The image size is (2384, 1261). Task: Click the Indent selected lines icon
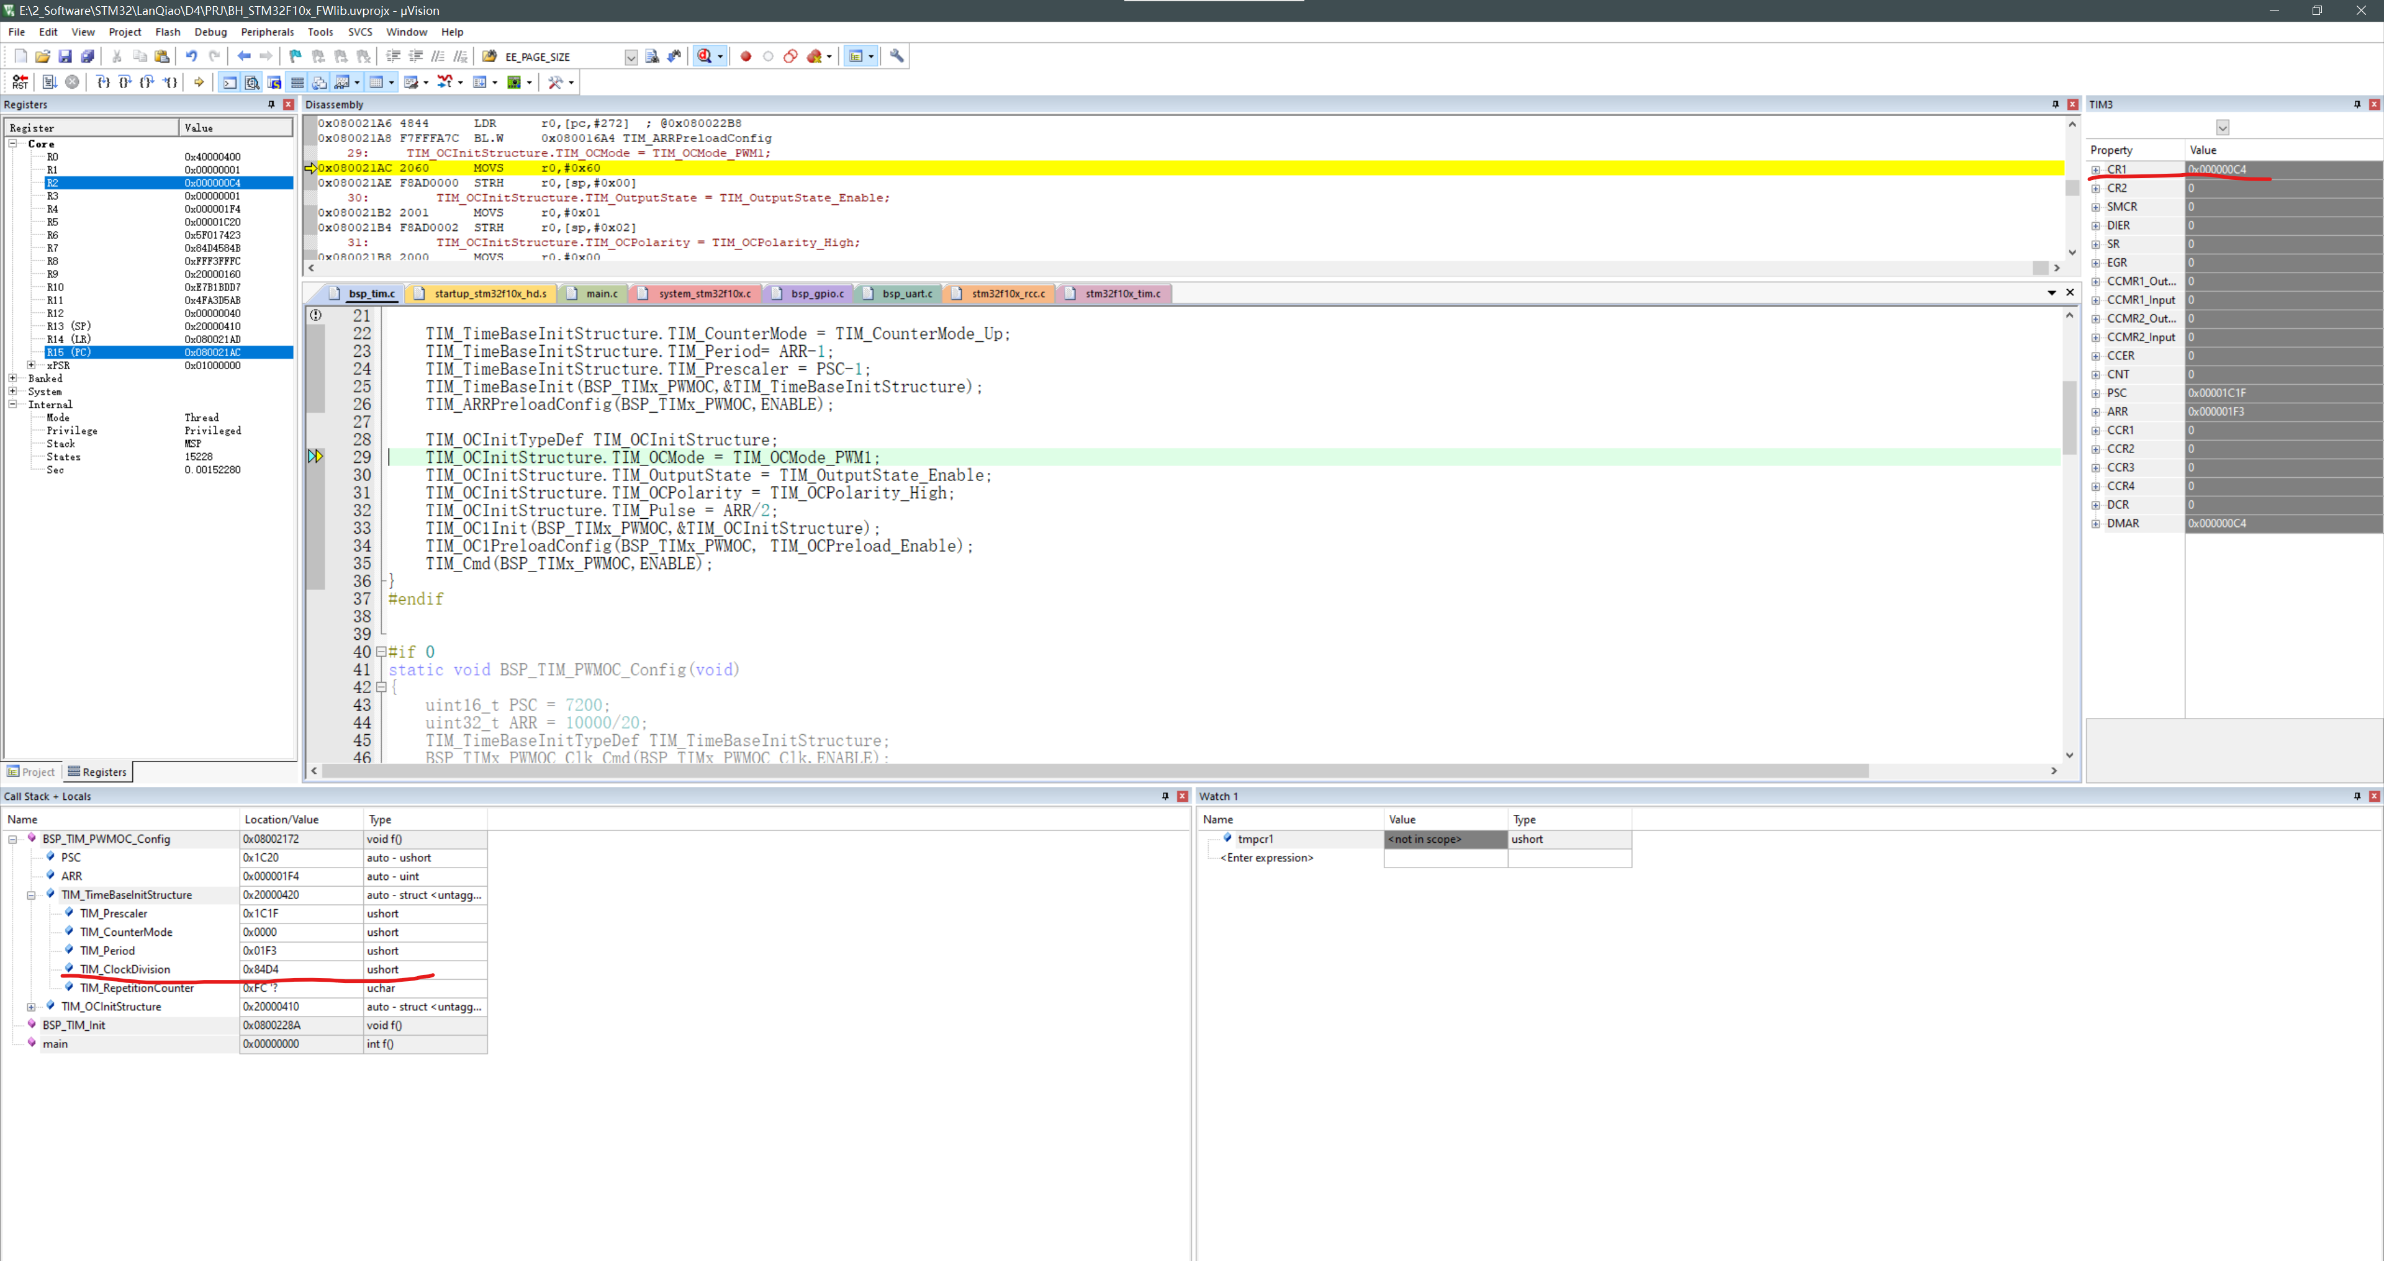(394, 56)
